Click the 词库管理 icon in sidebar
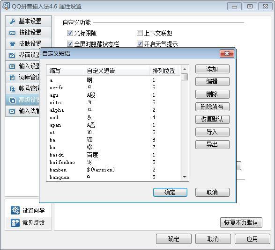Image resolution: width=275 pixels, height=250 pixels. pyautogui.click(x=12, y=78)
